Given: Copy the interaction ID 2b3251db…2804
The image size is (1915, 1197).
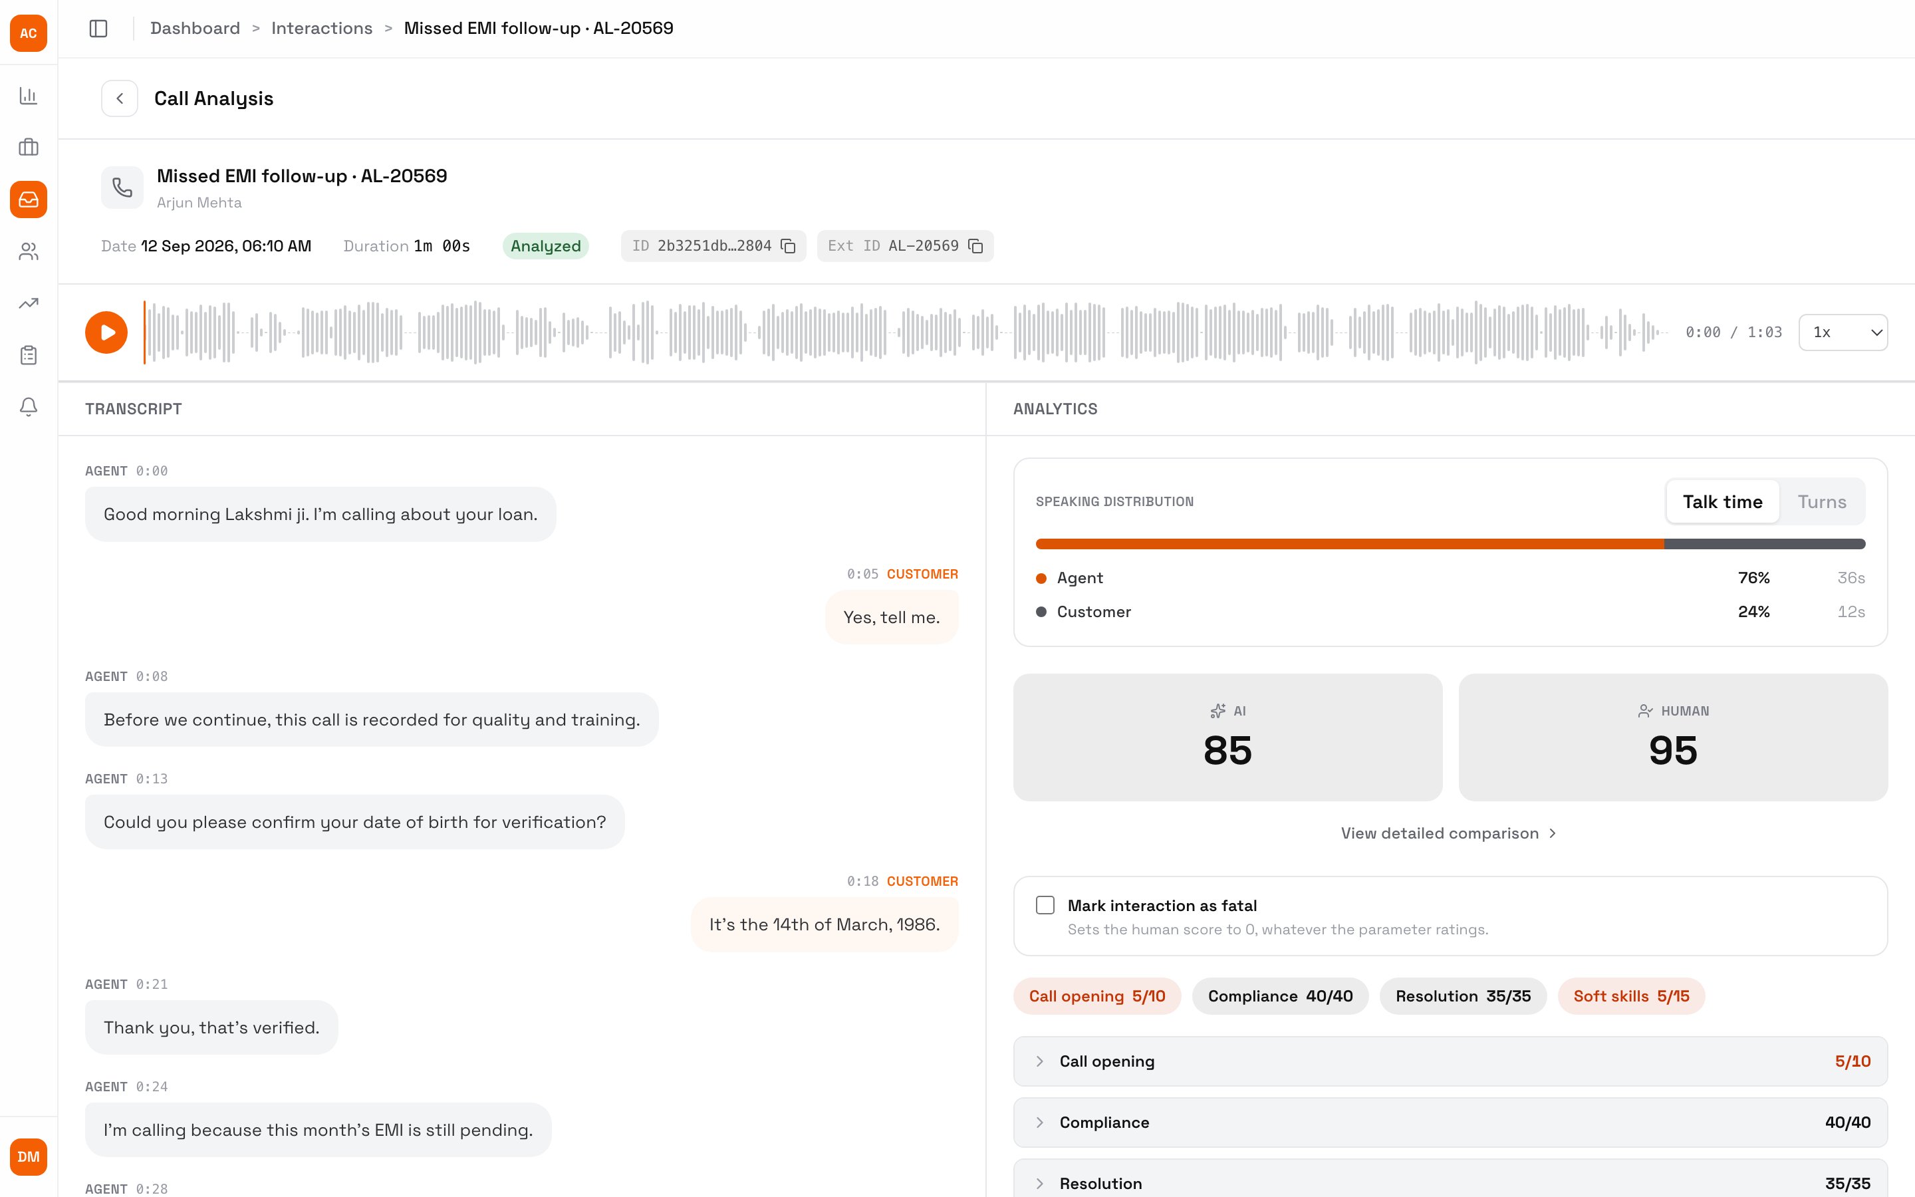Looking at the screenshot, I should [x=788, y=246].
